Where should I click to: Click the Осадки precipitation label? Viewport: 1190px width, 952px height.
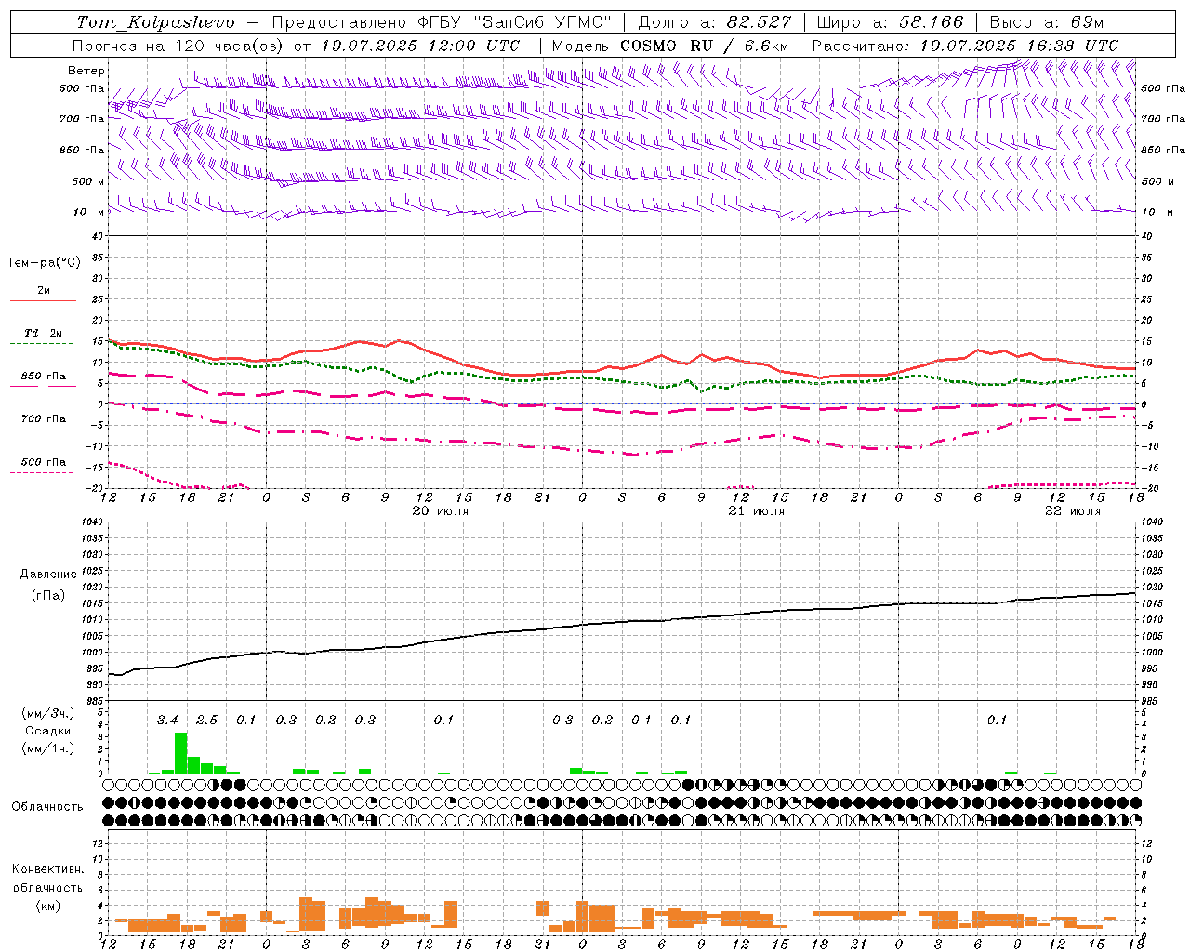[47, 731]
